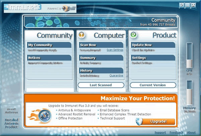This screenshot has height=136, width=201.
Task: Click Check for Updates text
Action: 143,50
